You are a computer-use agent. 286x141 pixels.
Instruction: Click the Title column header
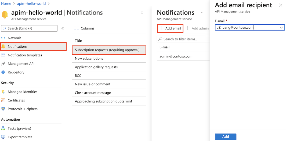(78, 40)
